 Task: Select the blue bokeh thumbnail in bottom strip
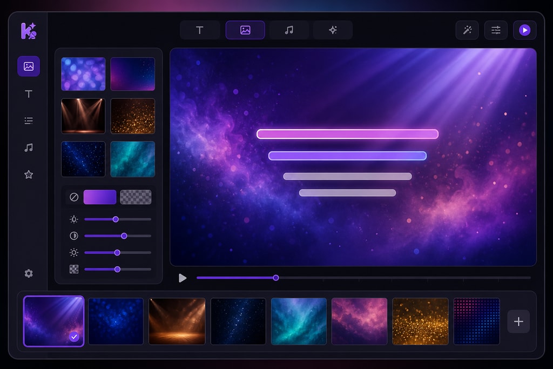tap(116, 321)
